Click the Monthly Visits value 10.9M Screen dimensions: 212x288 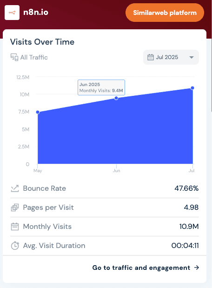tap(189, 227)
